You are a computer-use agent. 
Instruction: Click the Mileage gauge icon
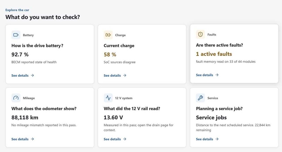[16, 98]
